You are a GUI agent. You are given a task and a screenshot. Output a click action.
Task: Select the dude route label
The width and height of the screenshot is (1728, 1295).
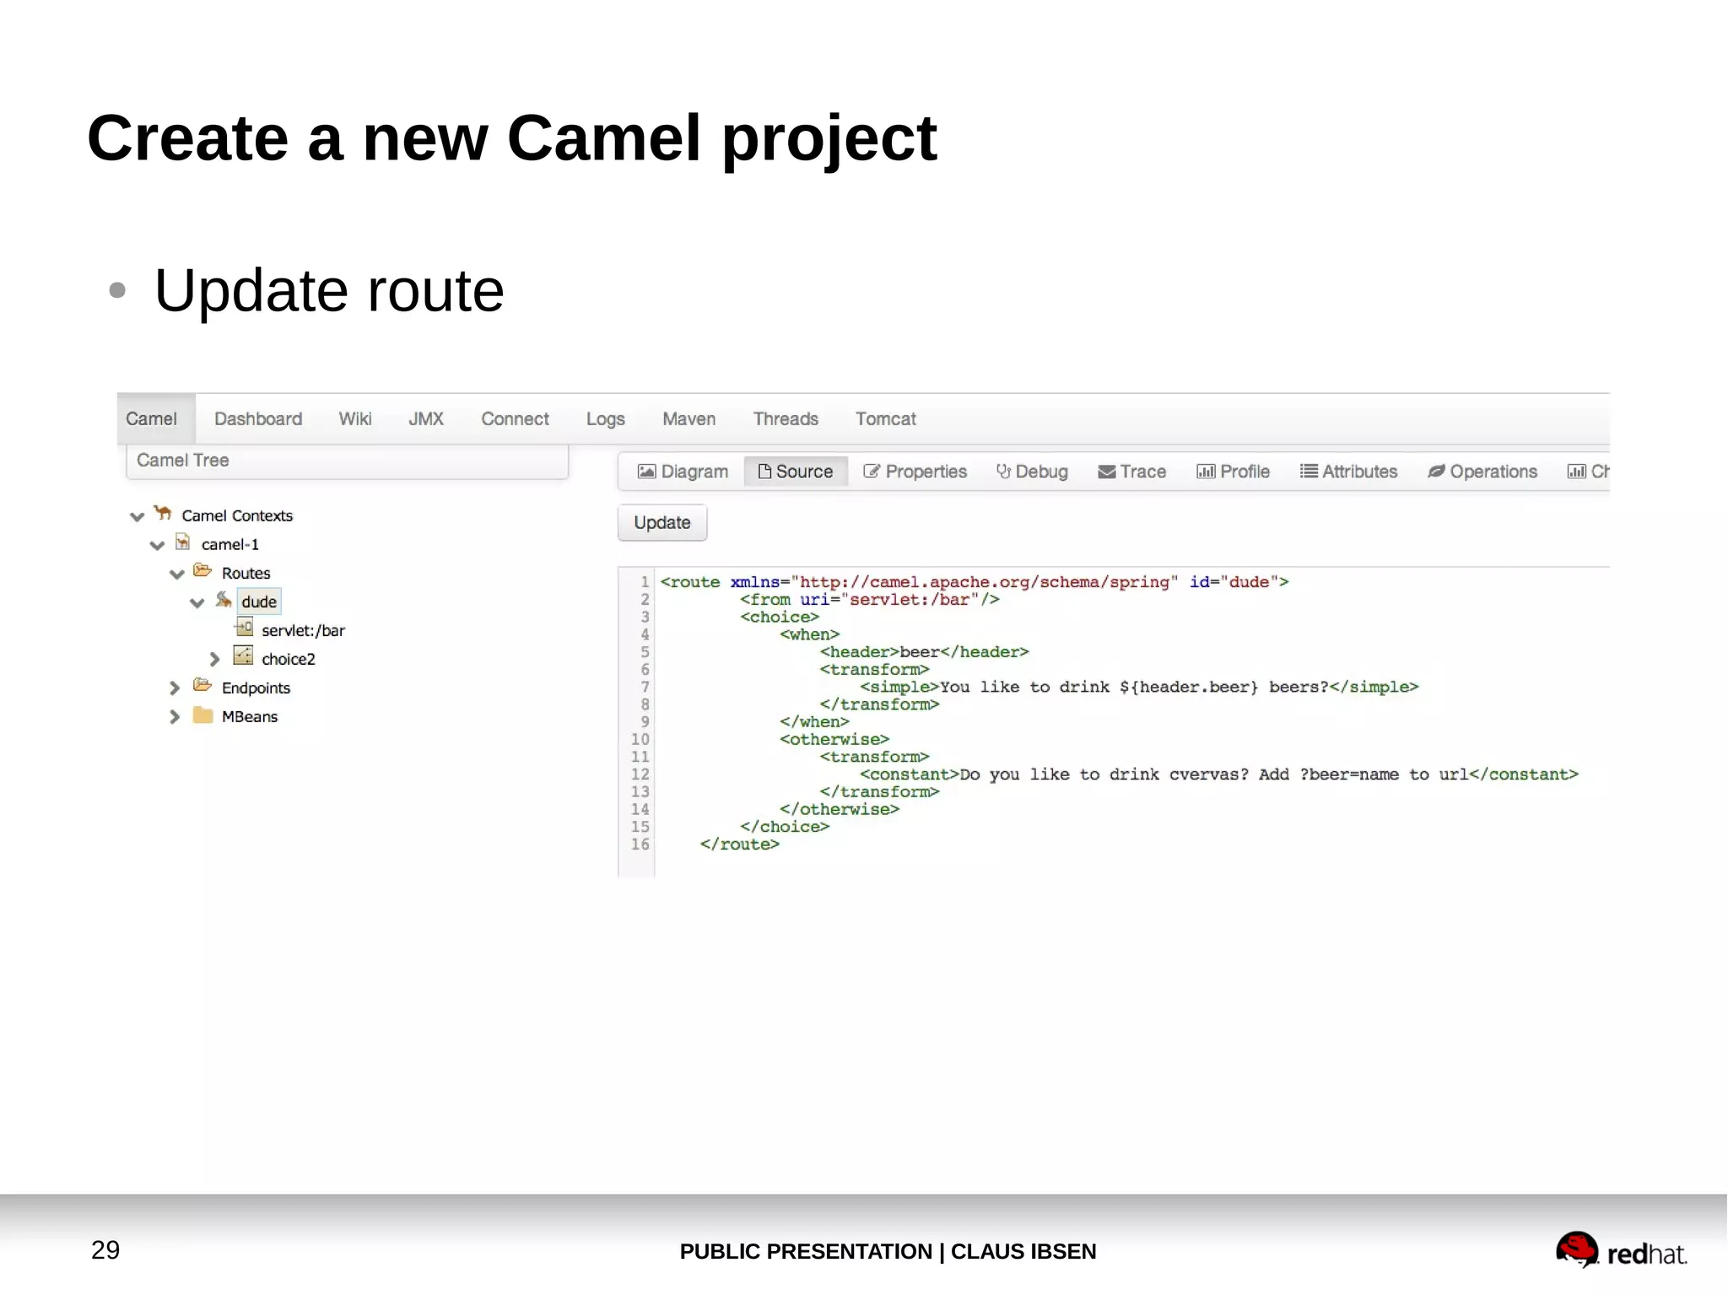tap(259, 602)
